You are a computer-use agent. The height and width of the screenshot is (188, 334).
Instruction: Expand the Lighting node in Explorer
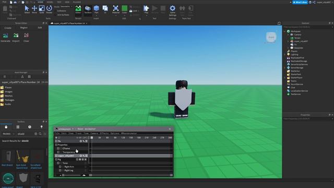tap(285, 54)
